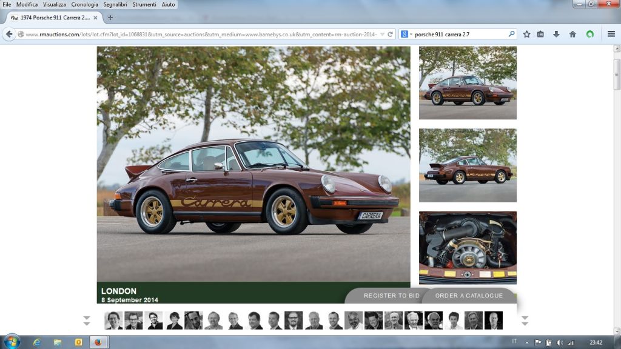This screenshot has width=621, height=349.
Task: Select the Firefox taskbar button
Action: pos(98,342)
